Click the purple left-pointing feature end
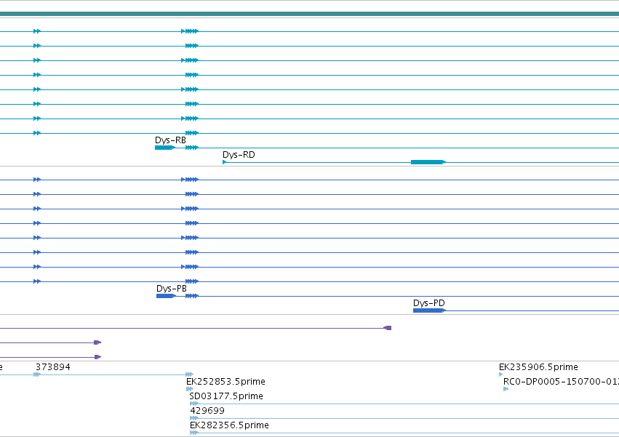Image resolution: width=619 pixels, height=437 pixels. [387, 328]
